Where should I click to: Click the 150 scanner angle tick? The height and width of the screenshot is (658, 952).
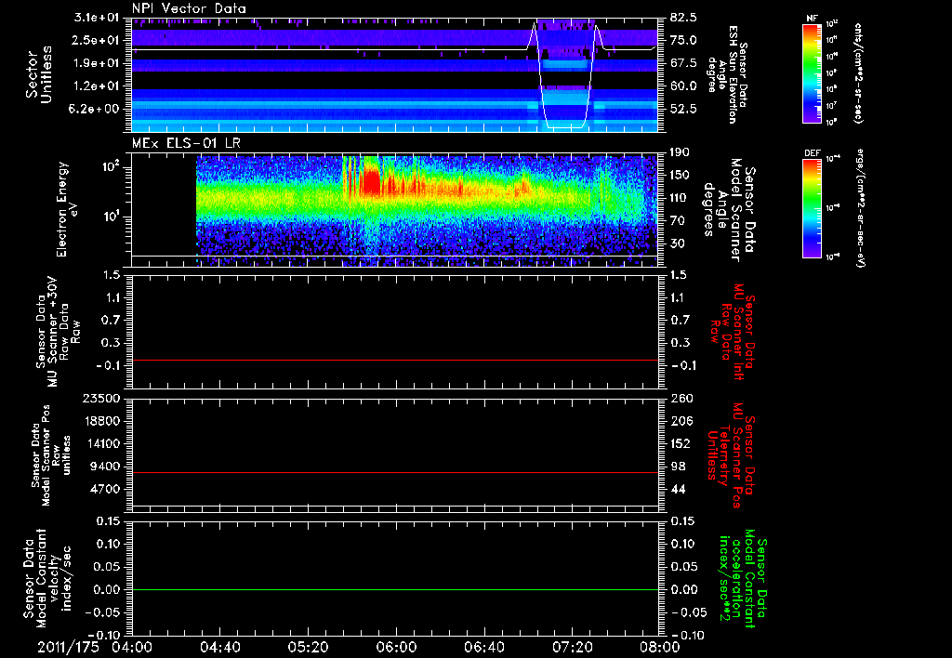point(680,176)
